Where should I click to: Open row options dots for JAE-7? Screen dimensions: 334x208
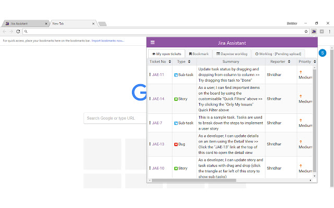pyautogui.click(x=150, y=123)
